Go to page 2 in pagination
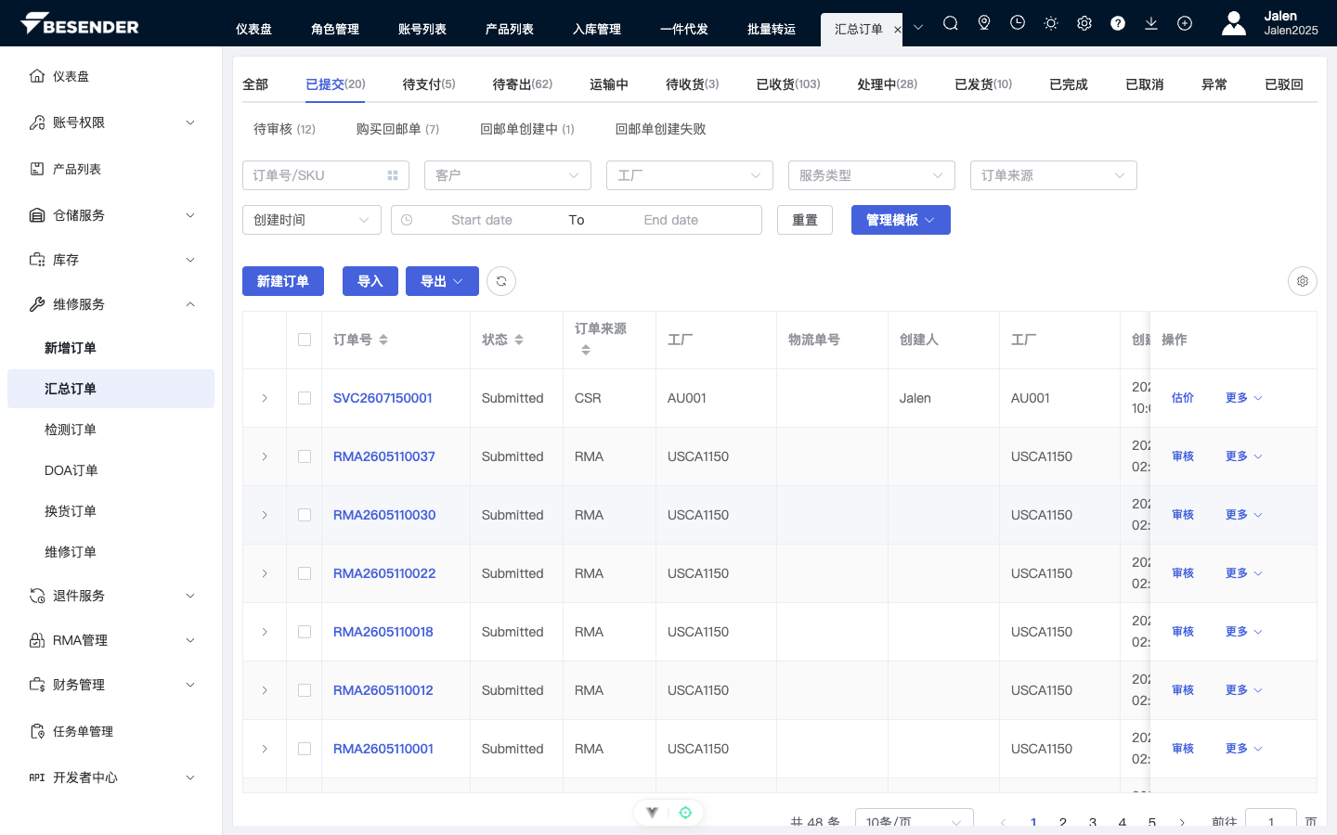Screen dimensions: 1337x835 tap(1063, 822)
